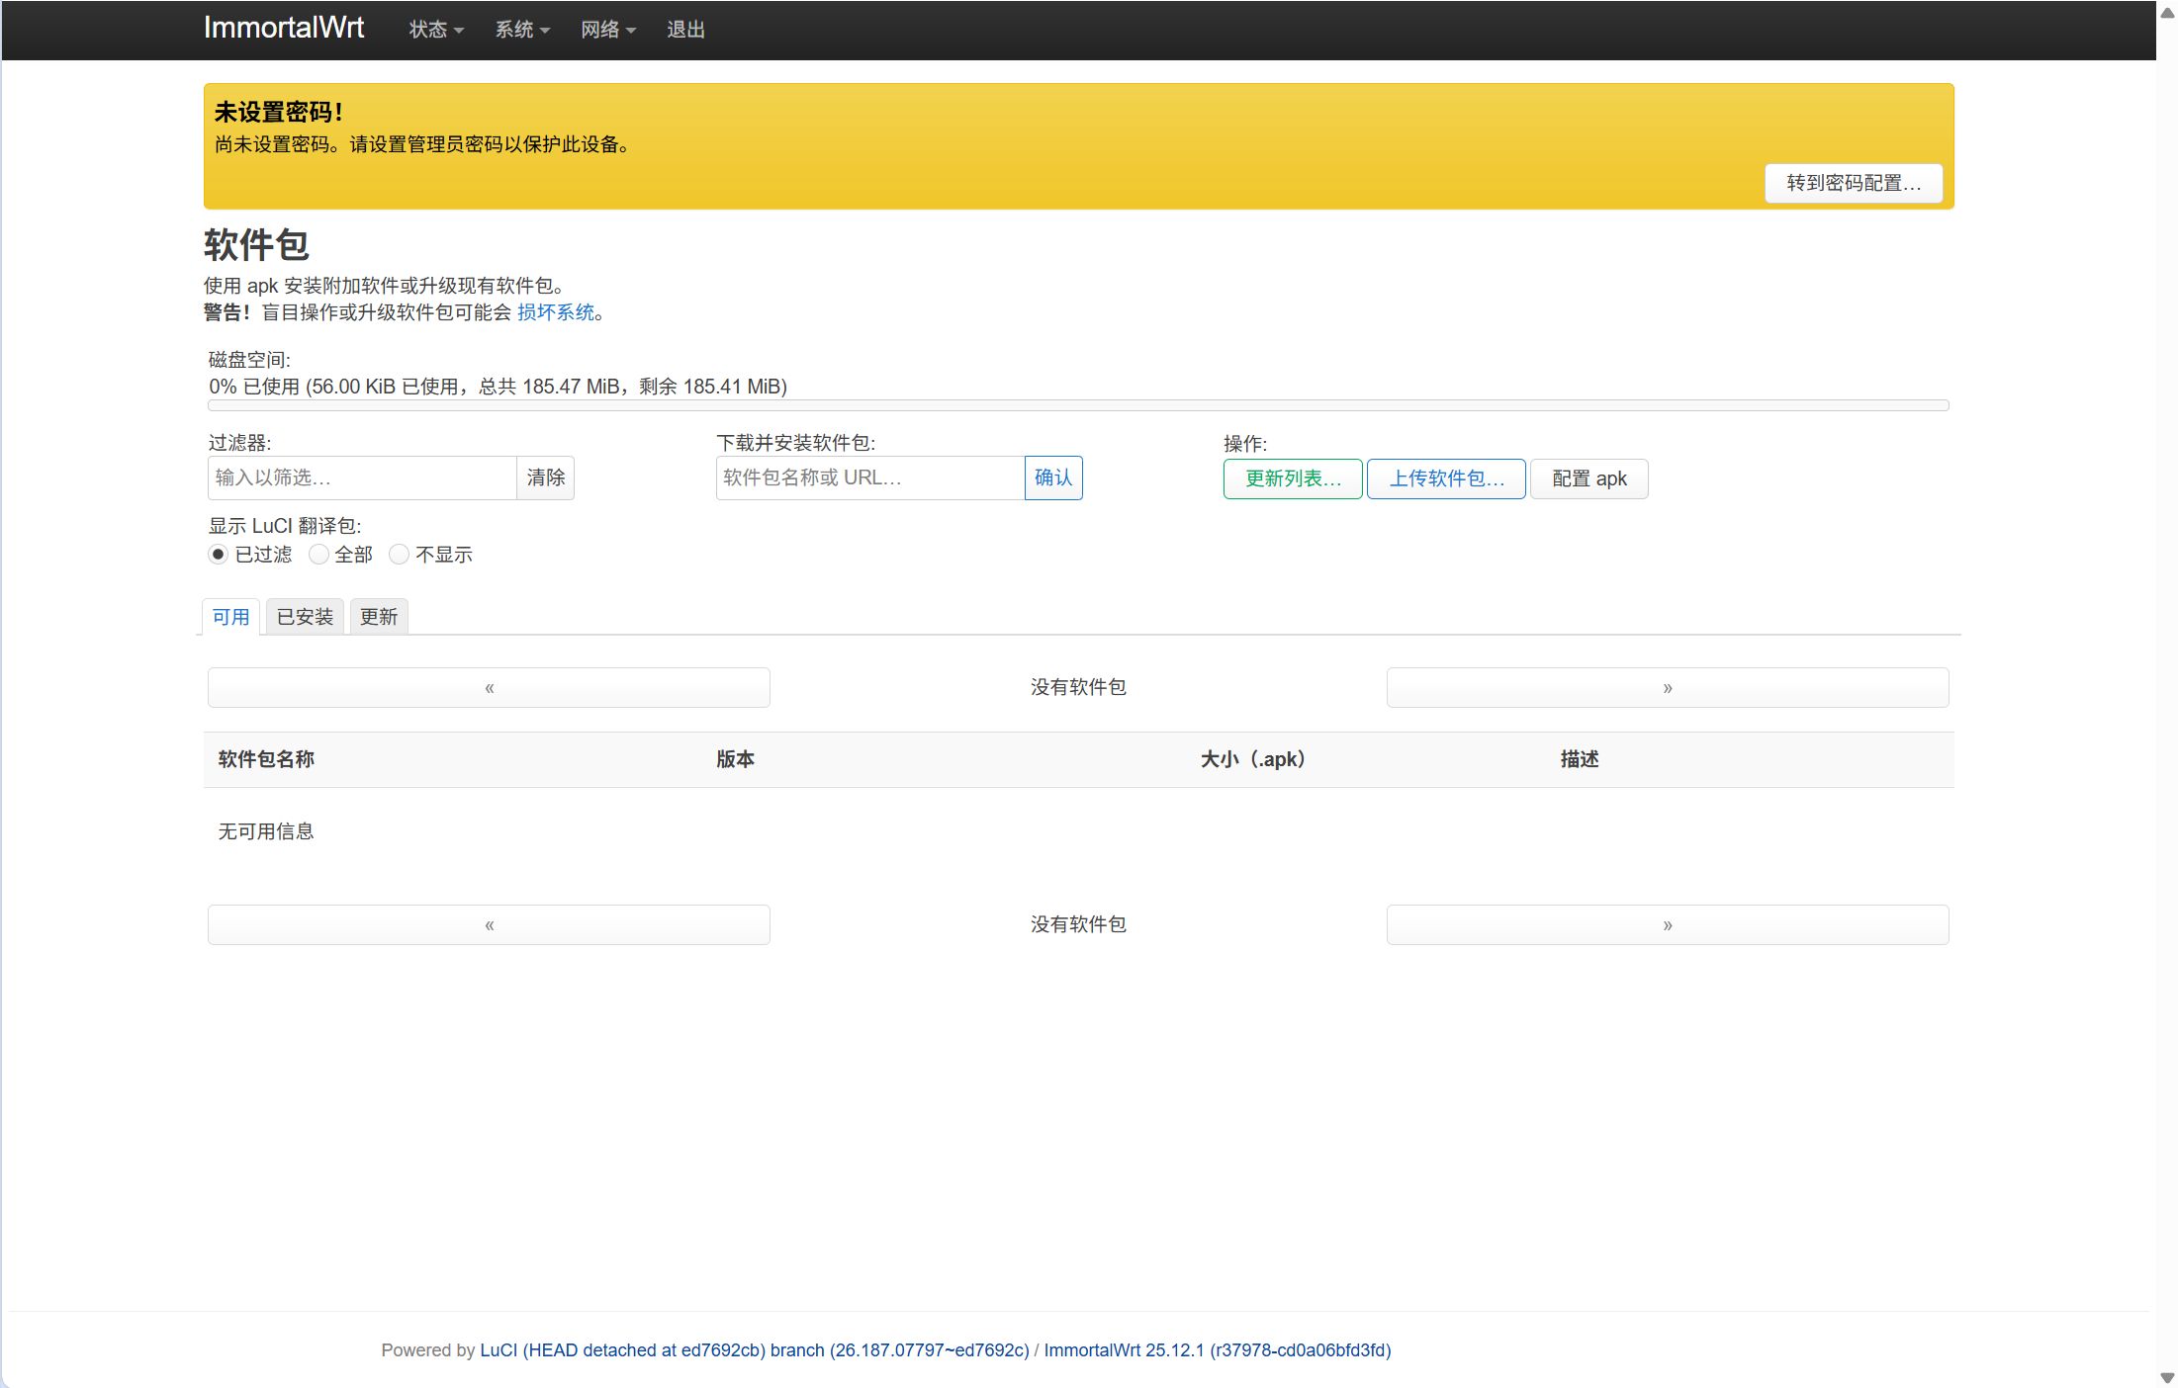Viewport: 2178px width, 1388px height.
Task: Click the 版本 column header
Action: [x=735, y=759]
